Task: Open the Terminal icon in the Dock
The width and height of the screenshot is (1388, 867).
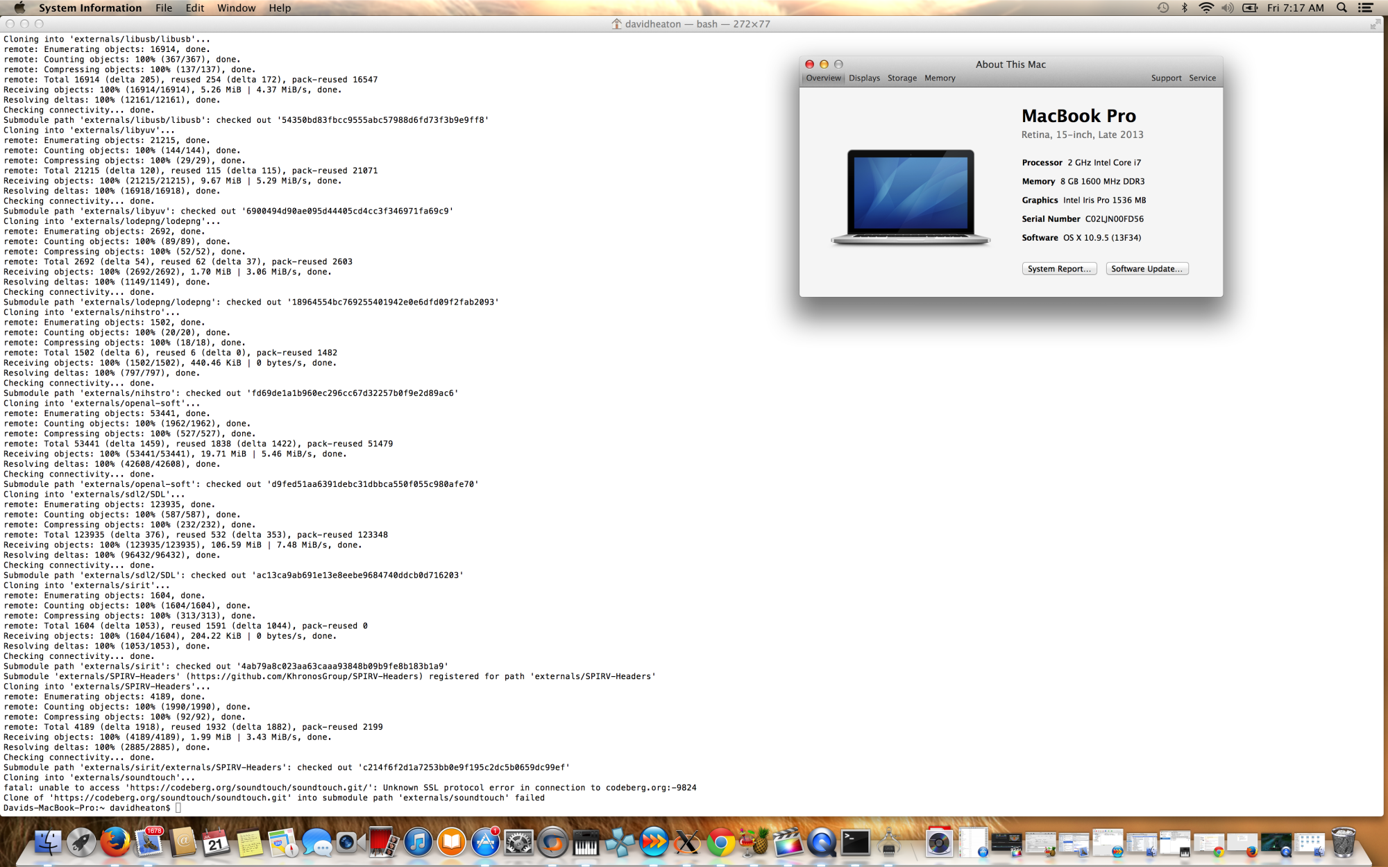Action: (x=855, y=843)
